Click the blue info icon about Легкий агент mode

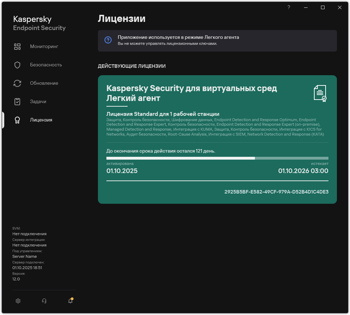[108, 40]
